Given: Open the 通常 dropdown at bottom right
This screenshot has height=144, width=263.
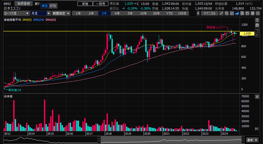Looking at the screenshot, I should pos(252,140).
